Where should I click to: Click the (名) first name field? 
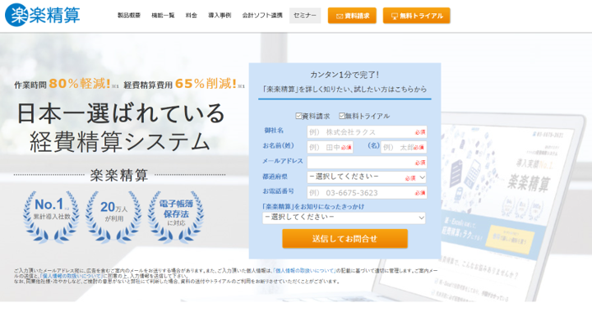click(x=404, y=147)
